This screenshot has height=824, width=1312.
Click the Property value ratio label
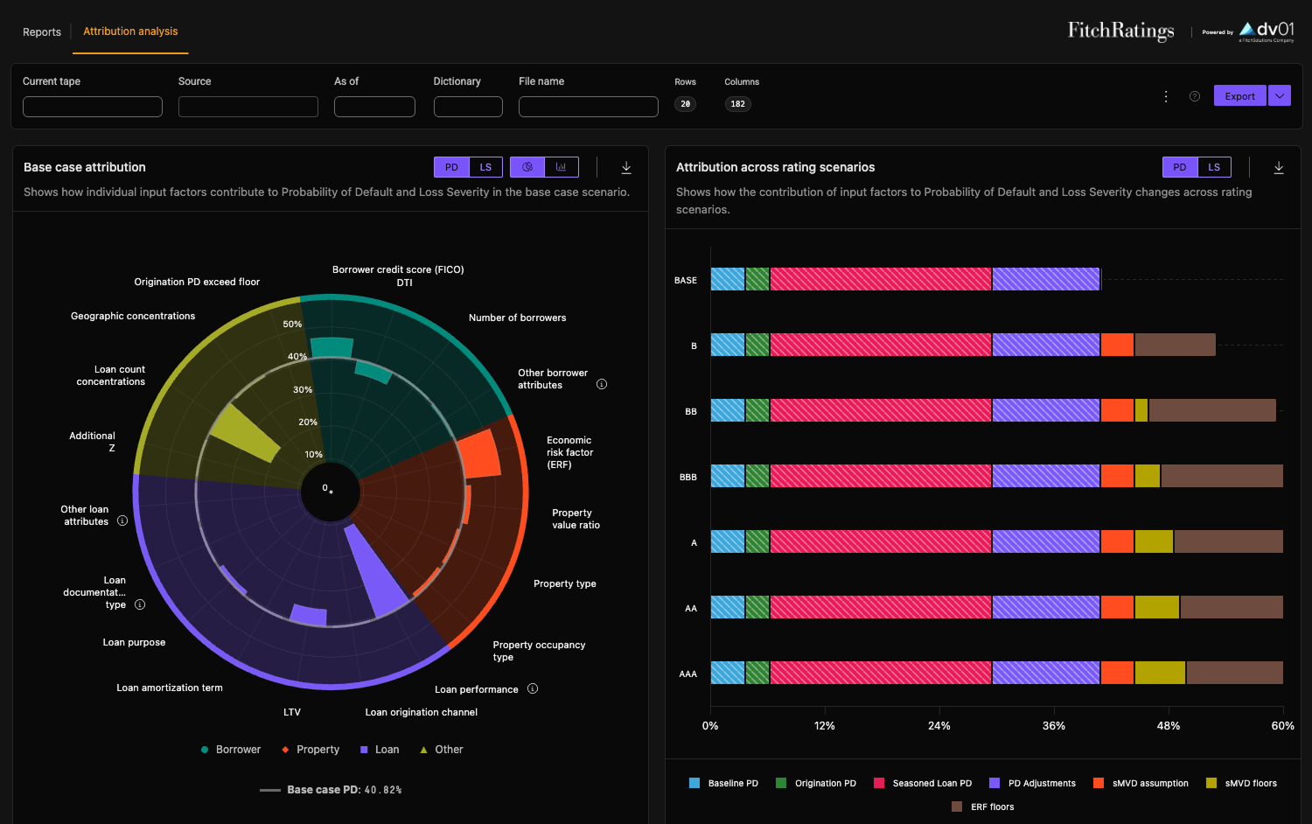coord(576,519)
